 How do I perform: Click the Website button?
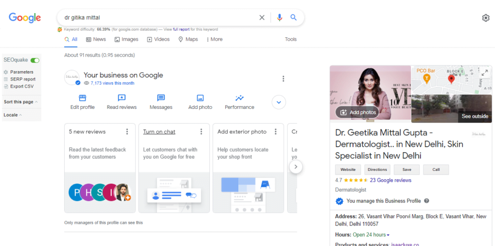(x=348, y=169)
